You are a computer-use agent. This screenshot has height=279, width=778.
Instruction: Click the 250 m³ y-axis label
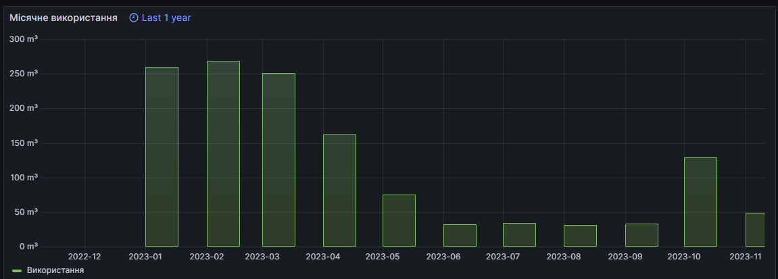pos(24,74)
